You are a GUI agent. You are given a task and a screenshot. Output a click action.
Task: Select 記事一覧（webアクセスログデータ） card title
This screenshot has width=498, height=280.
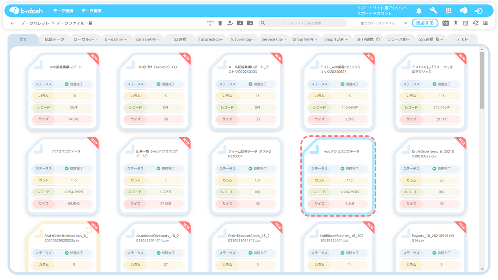157,154
